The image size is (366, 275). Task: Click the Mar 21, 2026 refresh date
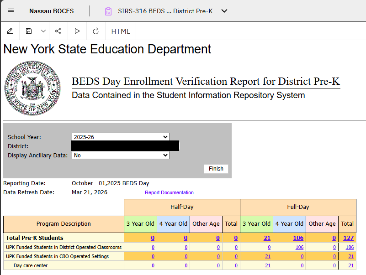(90, 192)
